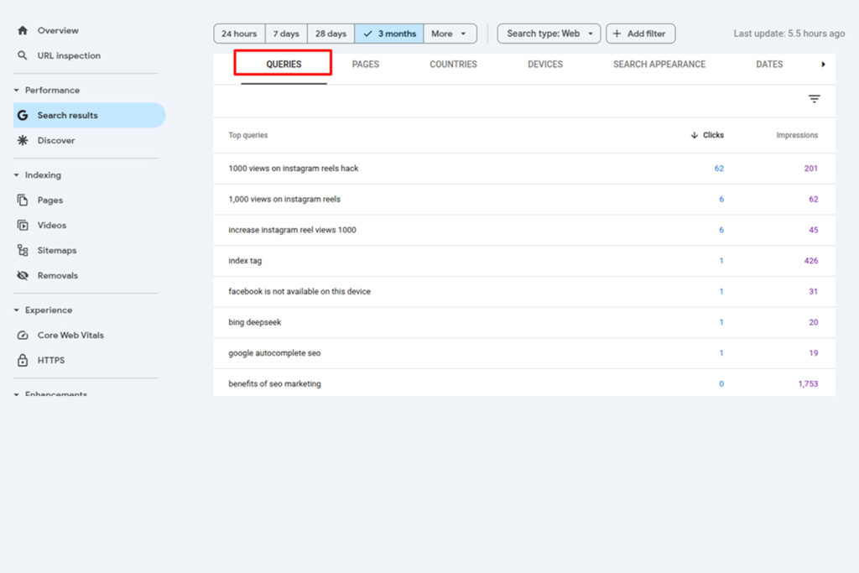Show more tabs with the right arrow
Screen dimensions: 859x573
823,64
